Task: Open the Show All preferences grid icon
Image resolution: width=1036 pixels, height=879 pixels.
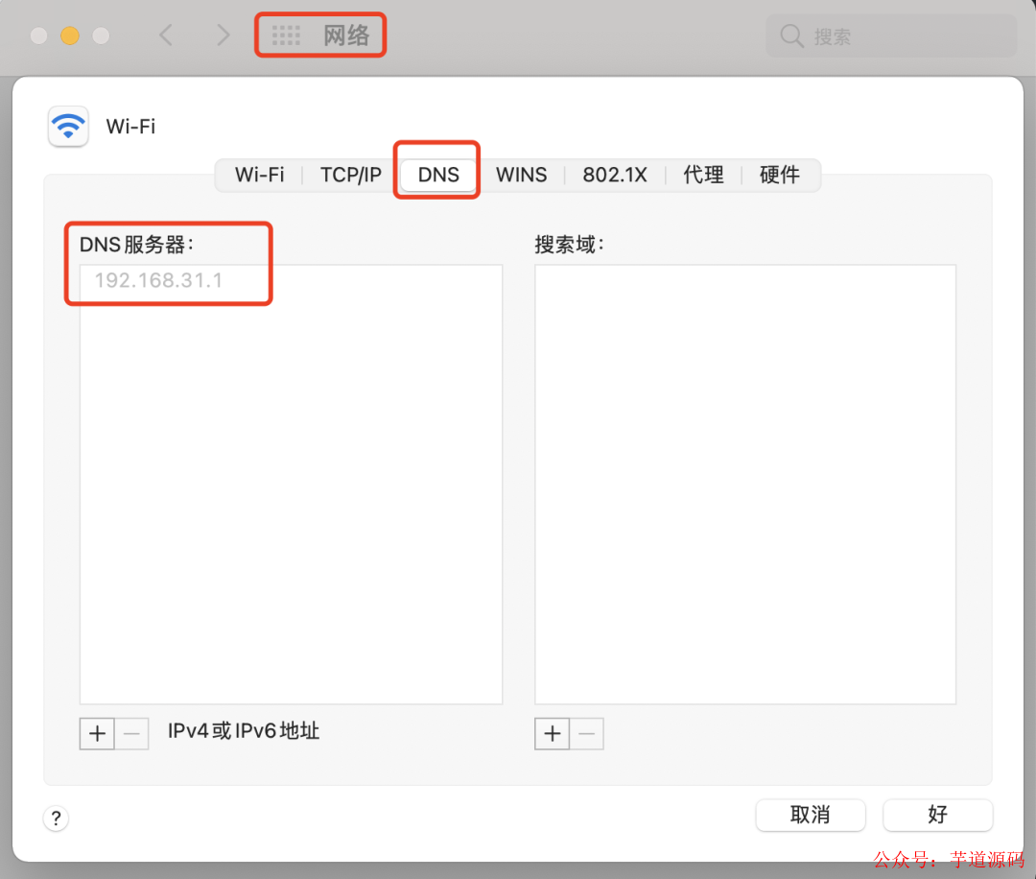Action: [x=286, y=35]
